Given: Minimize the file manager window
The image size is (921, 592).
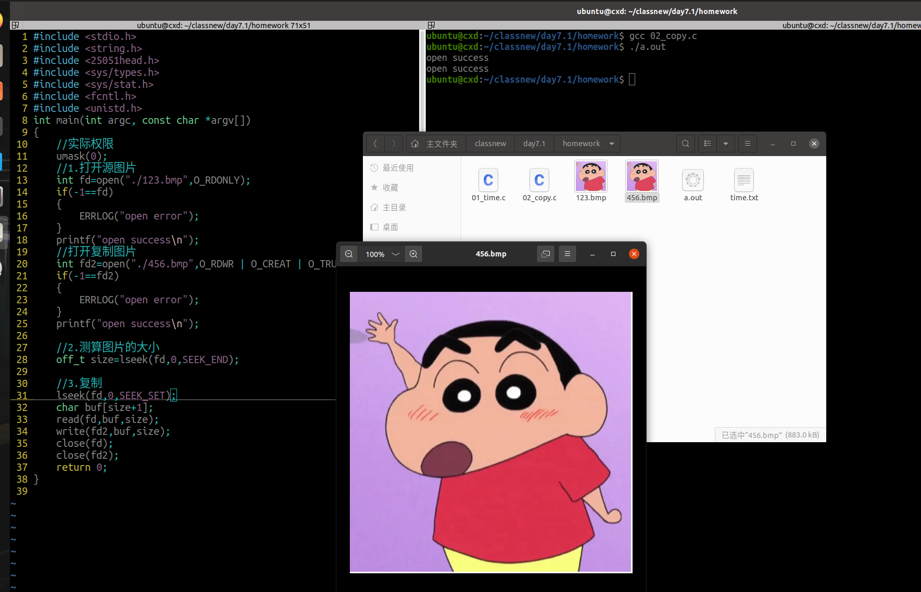Looking at the screenshot, I should coord(773,144).
